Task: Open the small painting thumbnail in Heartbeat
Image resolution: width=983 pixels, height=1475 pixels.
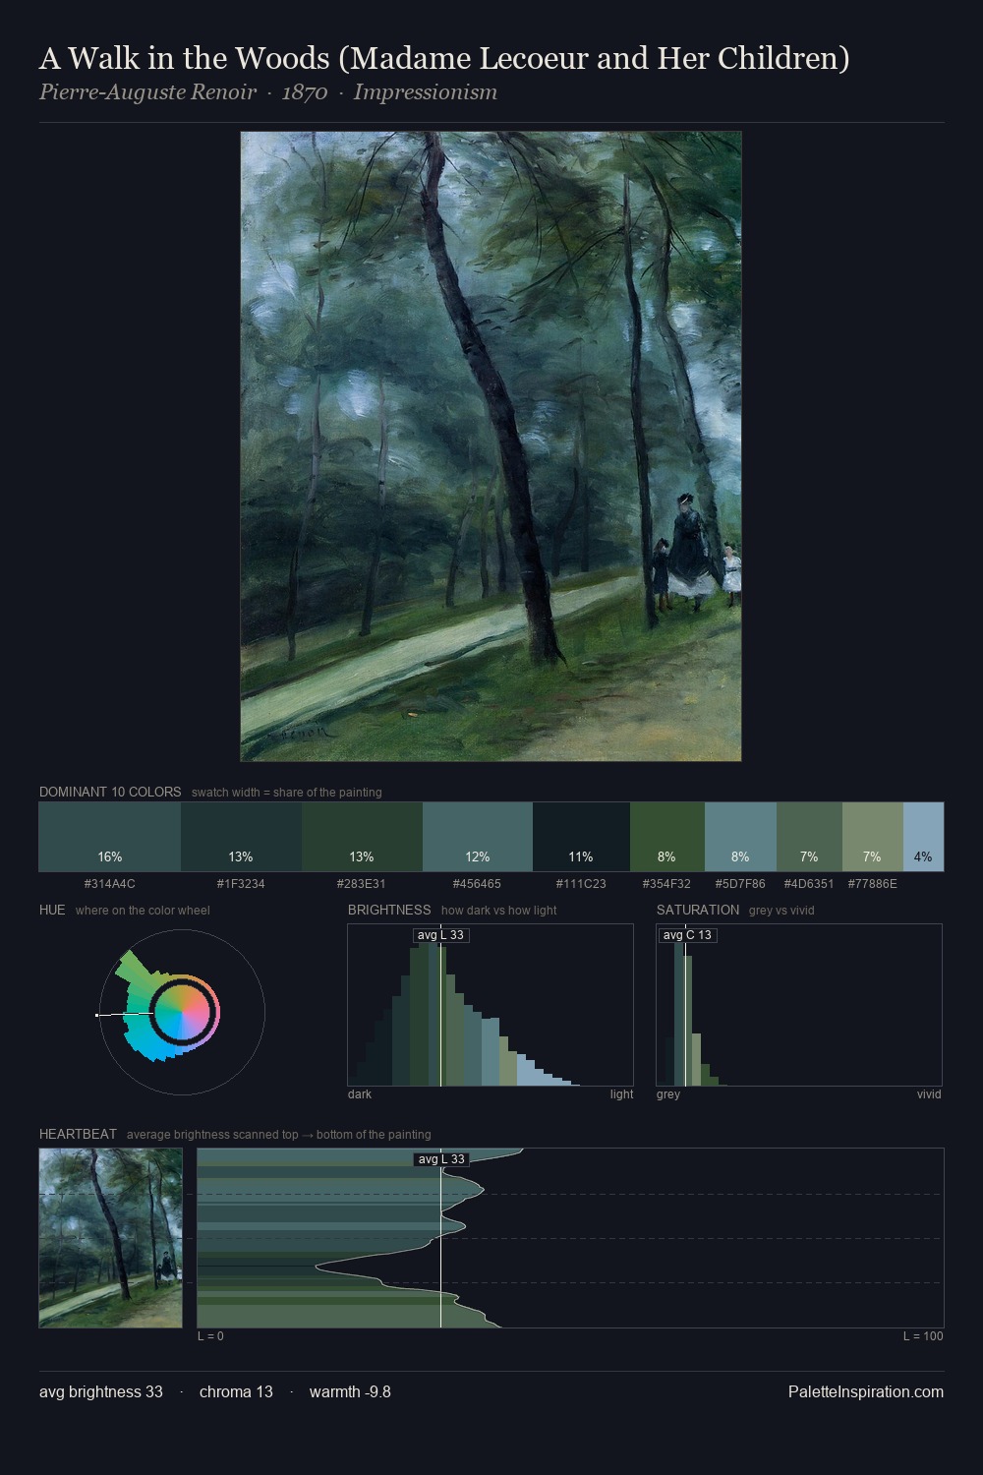Action: [x=111, y=1238]
